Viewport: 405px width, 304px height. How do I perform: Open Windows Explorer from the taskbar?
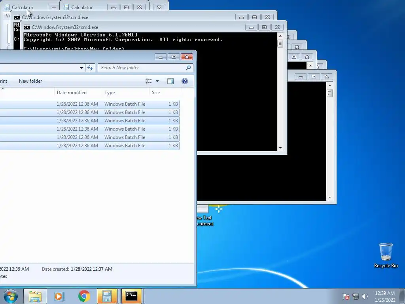pos(35,296)
